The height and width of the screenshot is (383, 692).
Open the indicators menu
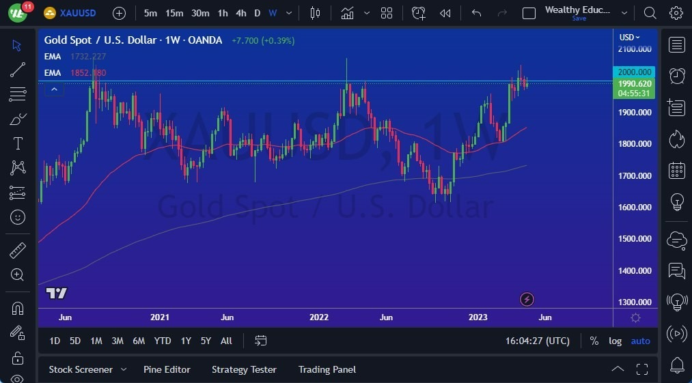tap(347, 13)
